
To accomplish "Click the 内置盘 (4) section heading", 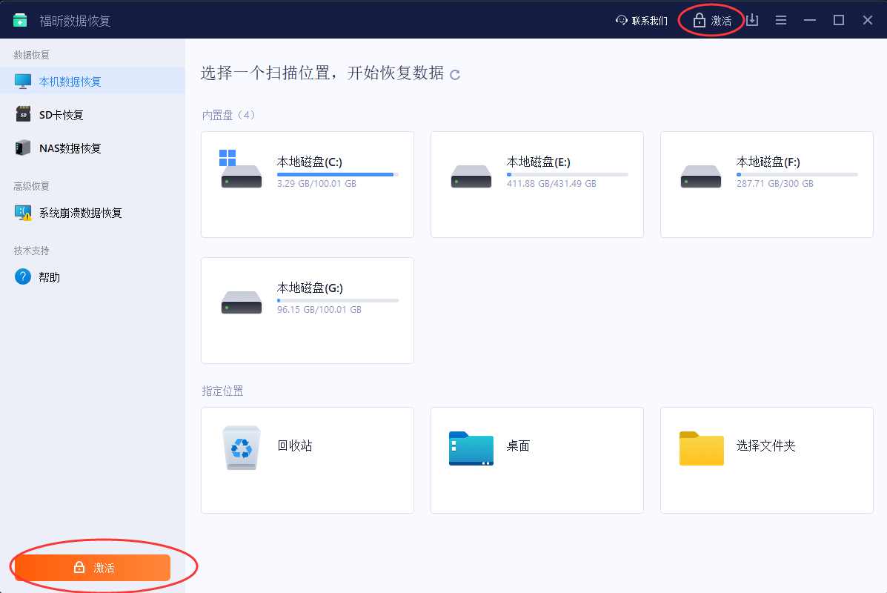I will coord(228,115).
